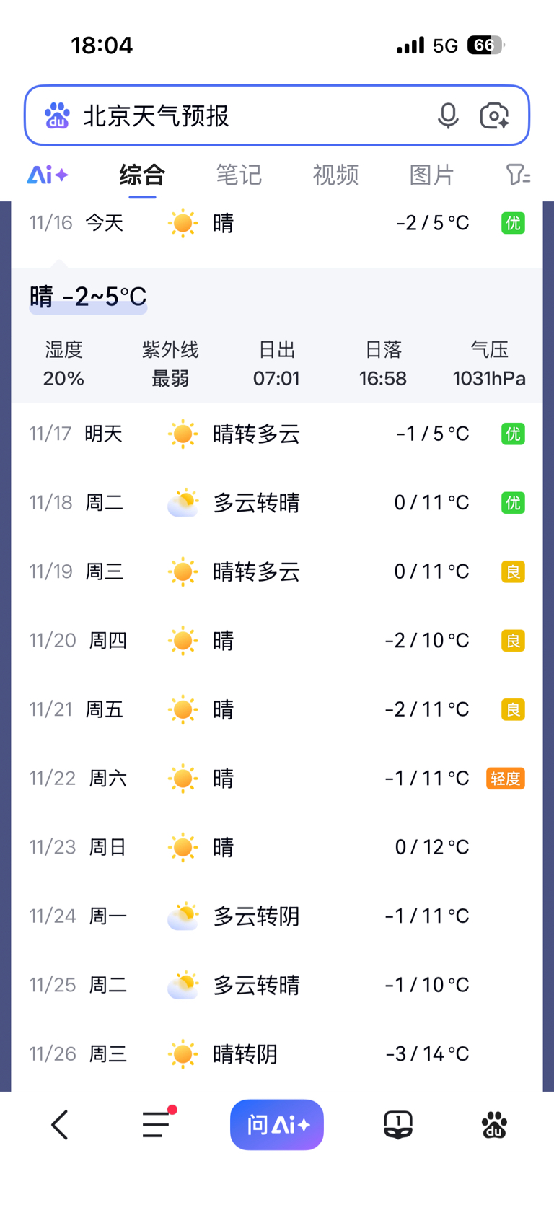
Task: Go back with the left arrow icon
Action: point(60,1124)
